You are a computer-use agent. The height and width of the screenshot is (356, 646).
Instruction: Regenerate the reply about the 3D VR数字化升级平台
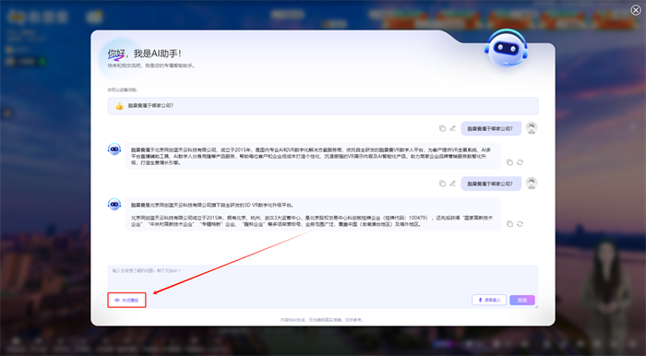pyautogui.click(x=520, y=223)
